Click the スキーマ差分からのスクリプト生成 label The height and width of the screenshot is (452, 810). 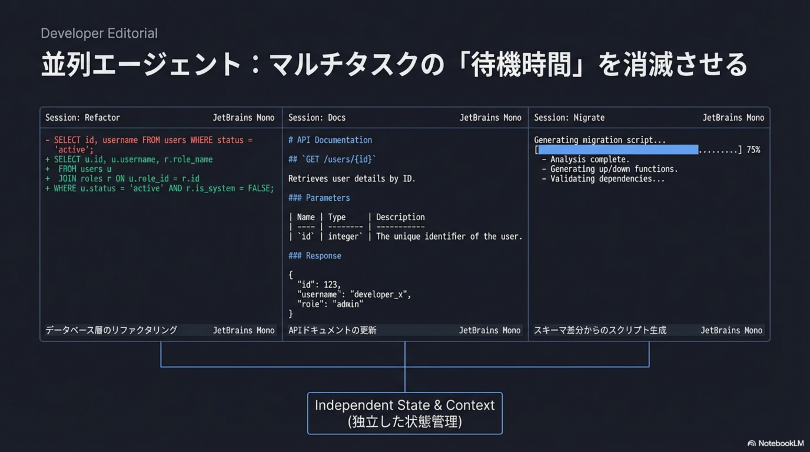(600, 330)
